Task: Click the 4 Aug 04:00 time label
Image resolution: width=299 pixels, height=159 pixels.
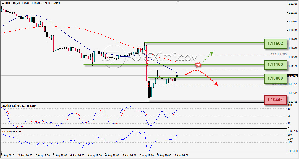Action: (78, 155)
